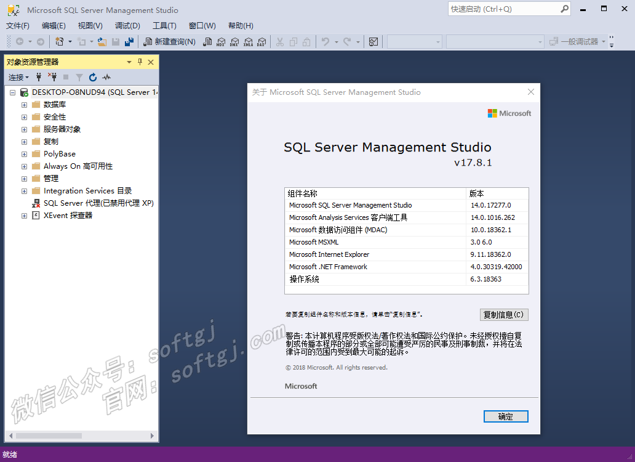Click the 复制信息(C) button
Viewport: 635px width, 462px height.
point(504,315)
